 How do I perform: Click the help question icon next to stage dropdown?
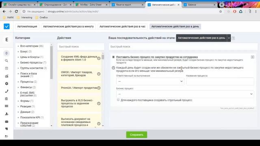click(x=233, y=38)
